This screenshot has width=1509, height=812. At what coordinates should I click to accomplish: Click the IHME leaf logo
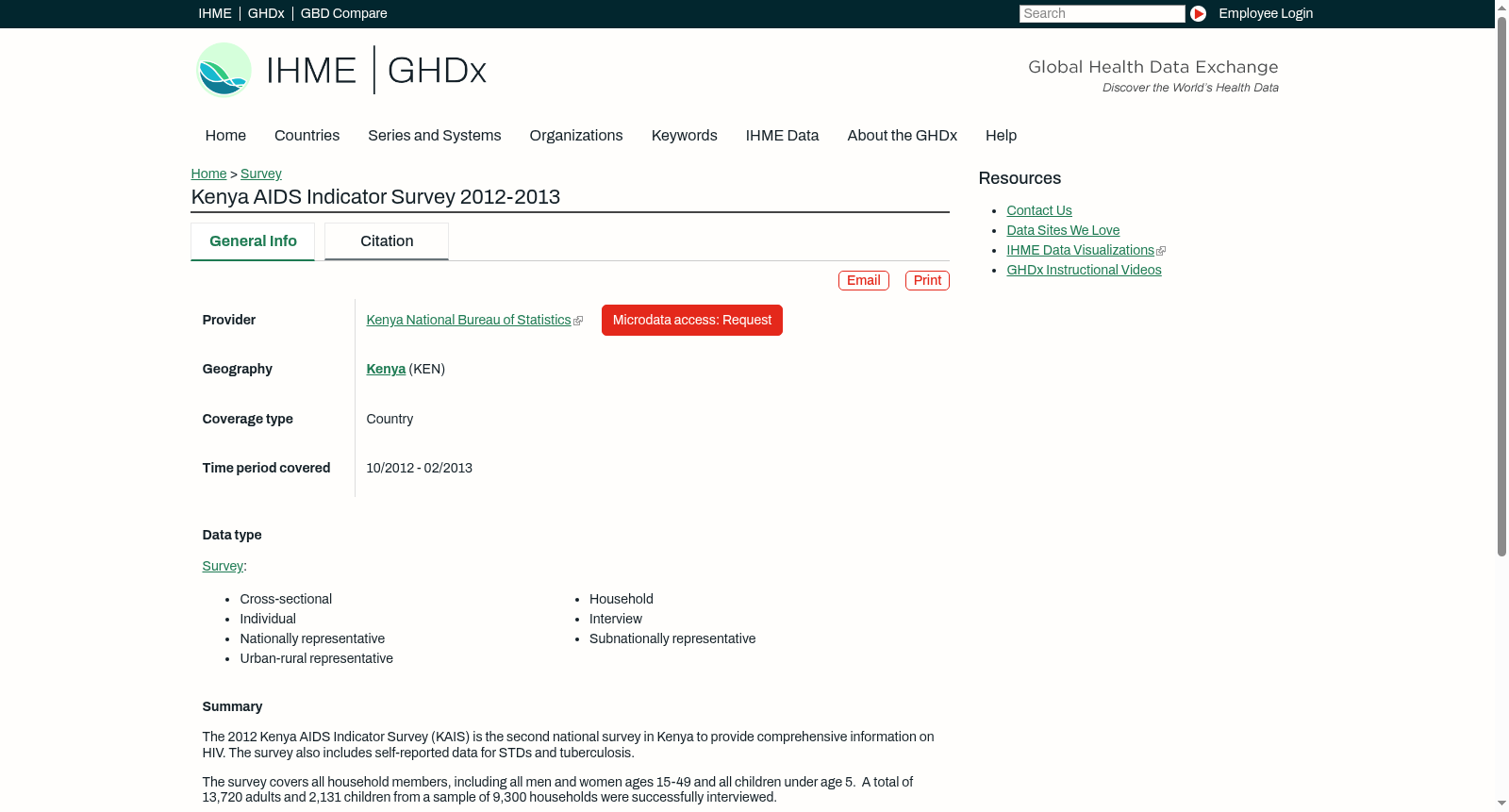(224, 70)
